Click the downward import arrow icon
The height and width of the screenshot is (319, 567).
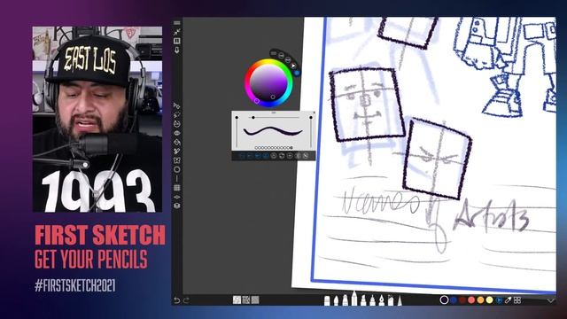[x=177, y=51]
